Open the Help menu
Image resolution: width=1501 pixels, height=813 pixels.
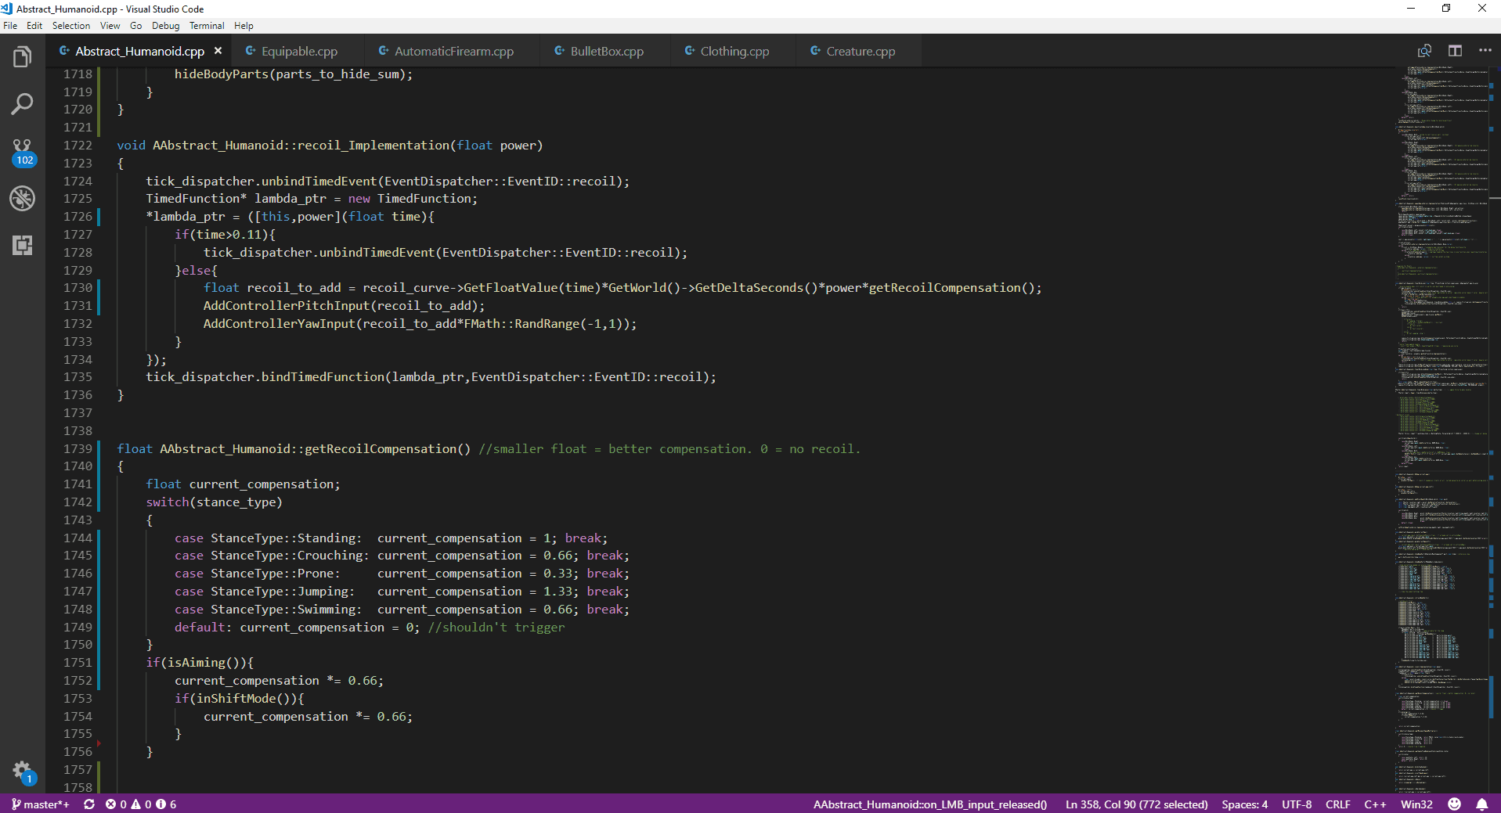click(244, 26)
